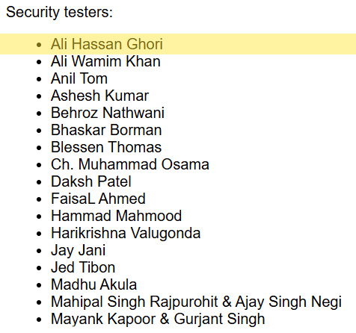This screenshot has width=356, height=333.
Task: Click the Security testers heading
Action: (x=59, y=12)
